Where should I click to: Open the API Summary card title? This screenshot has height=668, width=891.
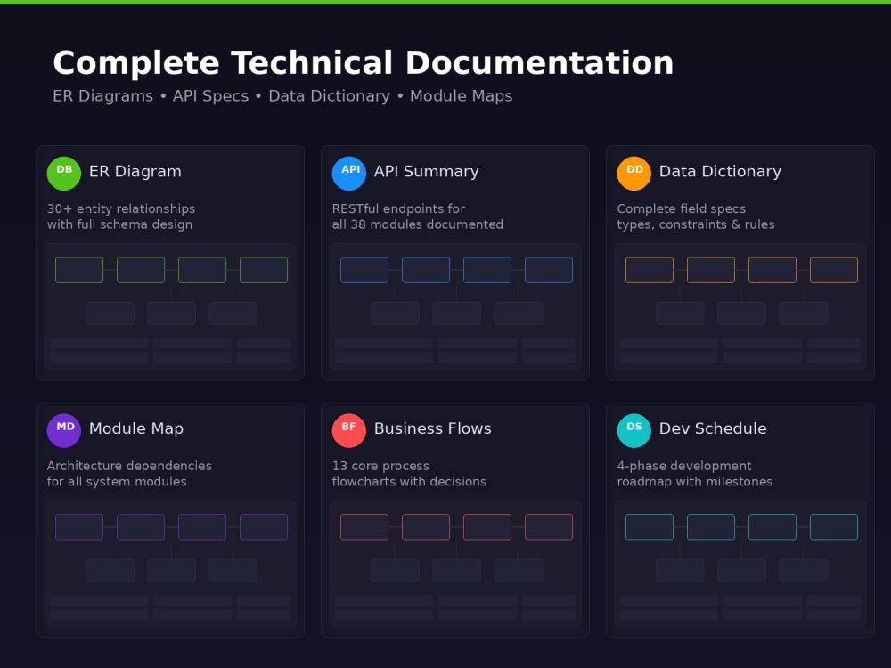pyautogui.click(x=426, y=172)
